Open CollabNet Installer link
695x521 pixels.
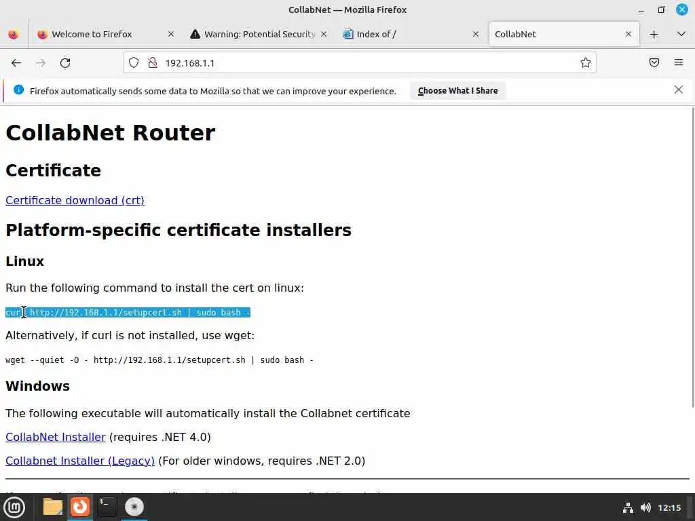[x=56, y=438]
